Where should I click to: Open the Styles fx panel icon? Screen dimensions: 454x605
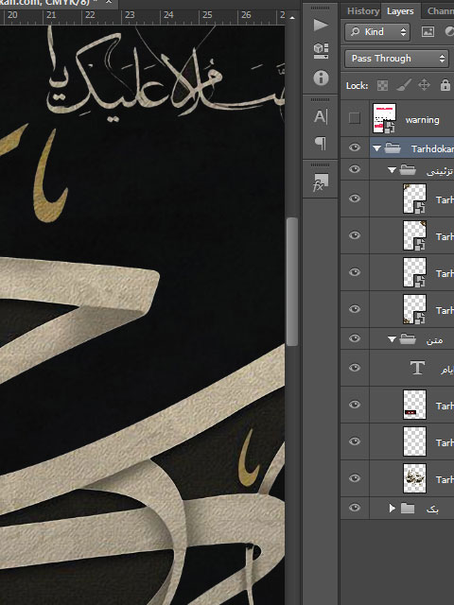(x=321, y=182)
